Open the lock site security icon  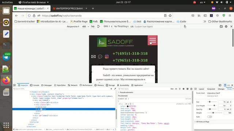pyautogui.click(x=34, y=16)
